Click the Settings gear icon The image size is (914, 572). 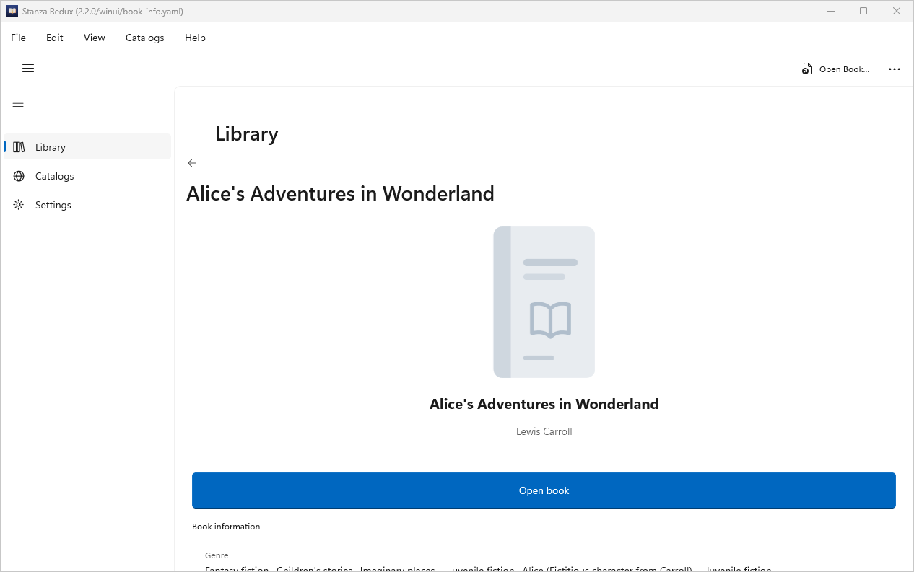19,205
